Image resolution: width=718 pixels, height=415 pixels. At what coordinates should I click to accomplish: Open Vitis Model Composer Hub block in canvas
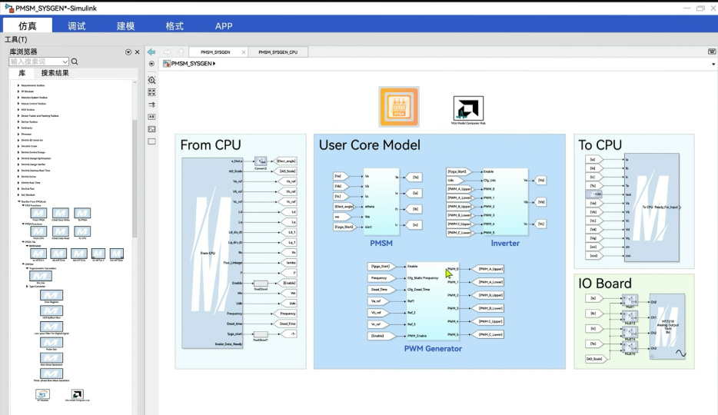tap(468, 108)
